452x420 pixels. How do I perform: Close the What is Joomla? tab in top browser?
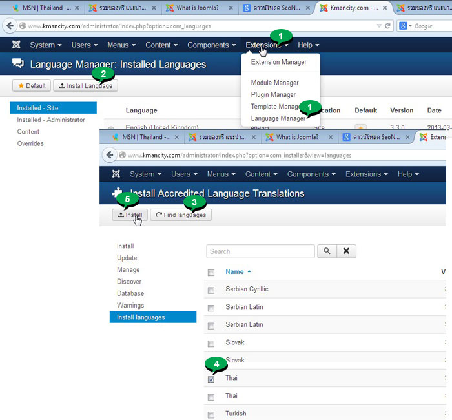point(231,8)
